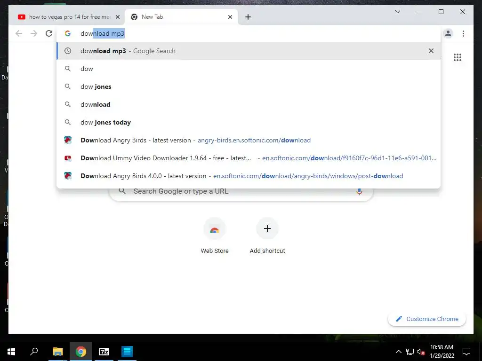The image size is (482, 361).
Task: Click the address bar text 'download mp3'
Action: (x=102, y=33)
